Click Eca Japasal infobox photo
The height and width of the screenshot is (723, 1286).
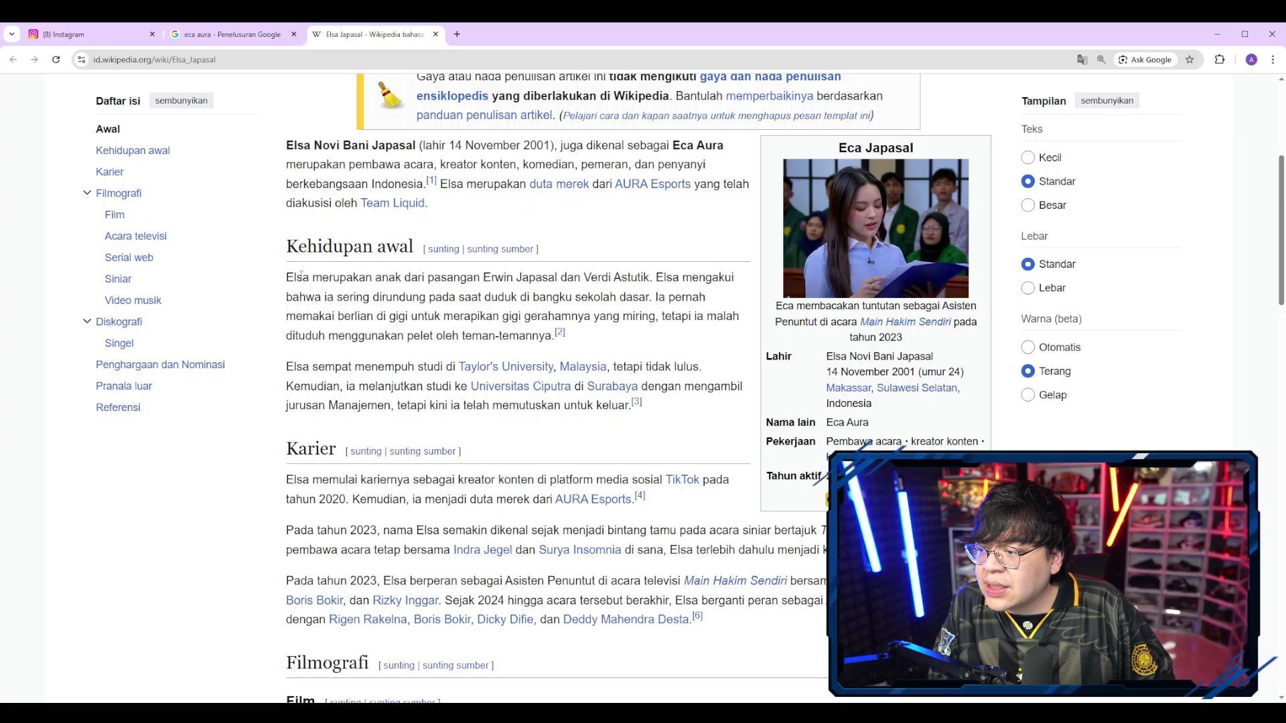pyautogui.click(x=875, y=228)
